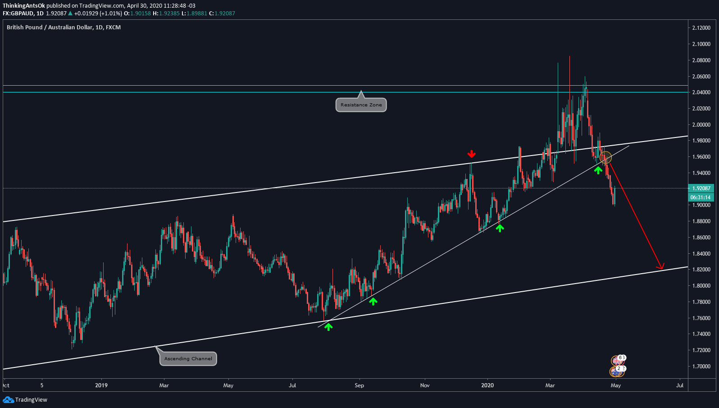Click the high value H:1.92385
The image size is (719, 408).
tap(166, 14)
